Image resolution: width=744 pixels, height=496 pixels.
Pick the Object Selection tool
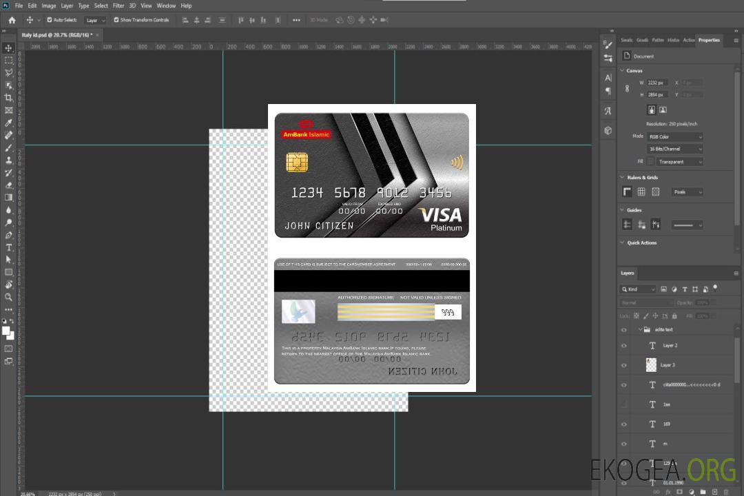click(x=8, y=85)
